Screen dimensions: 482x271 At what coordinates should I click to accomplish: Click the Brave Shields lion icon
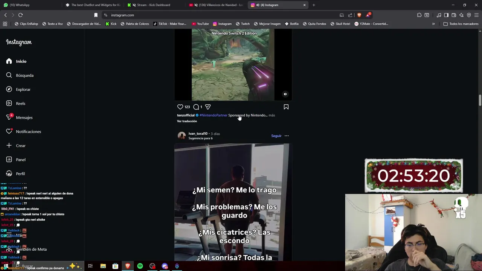tap(359, 15)
